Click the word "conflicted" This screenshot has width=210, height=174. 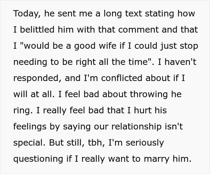coord(121,78)
